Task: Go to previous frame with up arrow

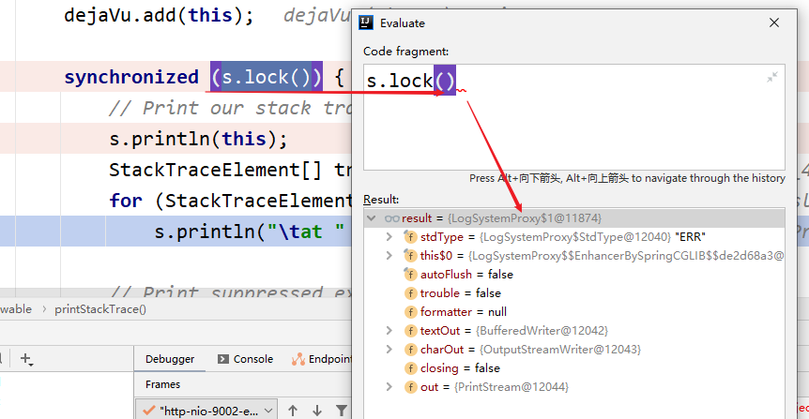Action: click(293, 411)
